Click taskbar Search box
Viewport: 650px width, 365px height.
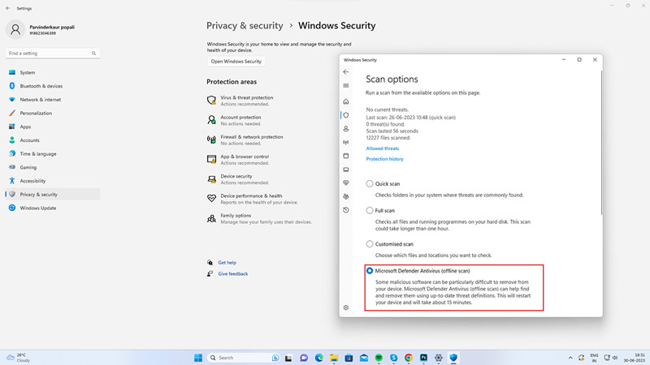pos(243,358)
